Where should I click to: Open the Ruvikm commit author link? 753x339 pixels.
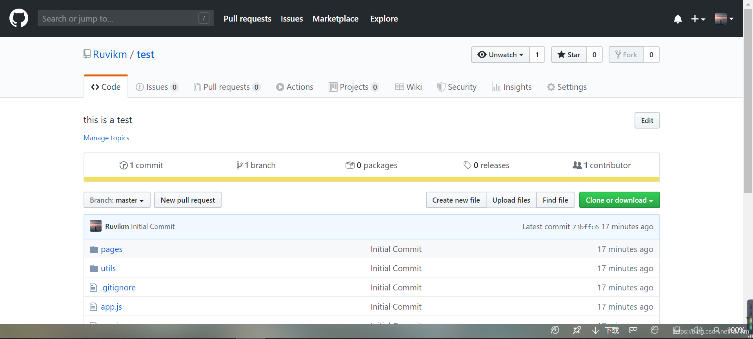(x=117, y=227)
